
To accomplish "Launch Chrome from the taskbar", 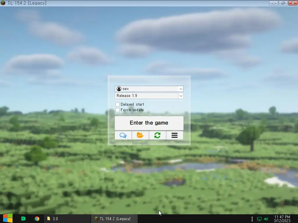I will pos(37,219).
